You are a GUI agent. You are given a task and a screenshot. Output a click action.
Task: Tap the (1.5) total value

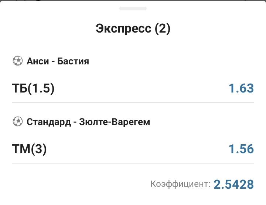(42, 88)
